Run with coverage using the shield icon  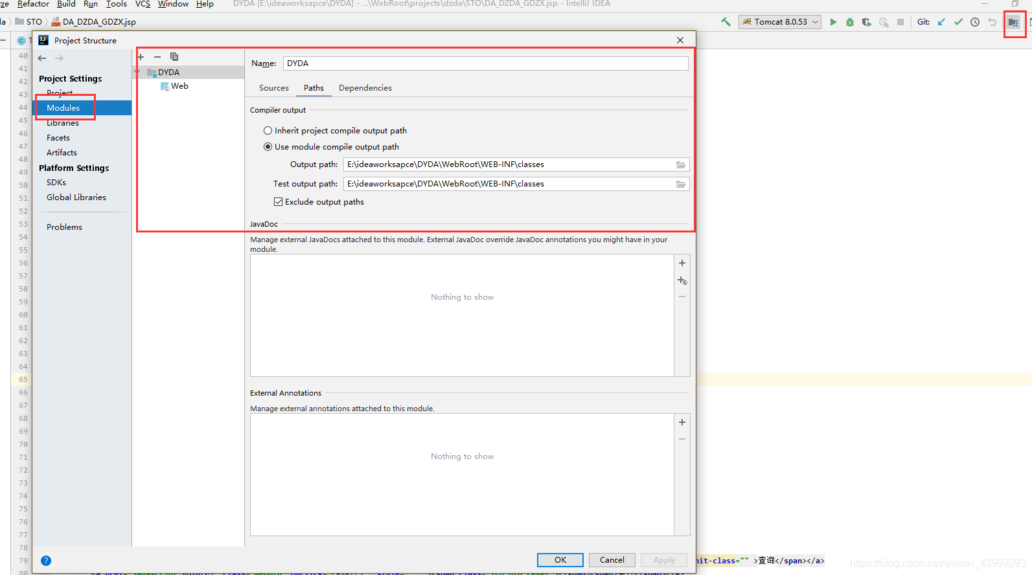(867, 22)
